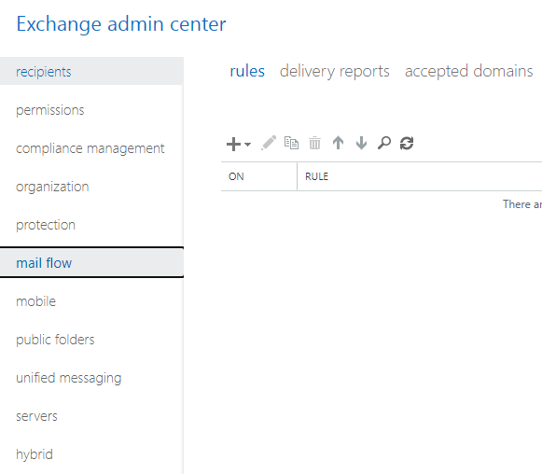This screenshot has height=474, width=542.
Task: Click the trash delete icon
Action: pos(314,143)
